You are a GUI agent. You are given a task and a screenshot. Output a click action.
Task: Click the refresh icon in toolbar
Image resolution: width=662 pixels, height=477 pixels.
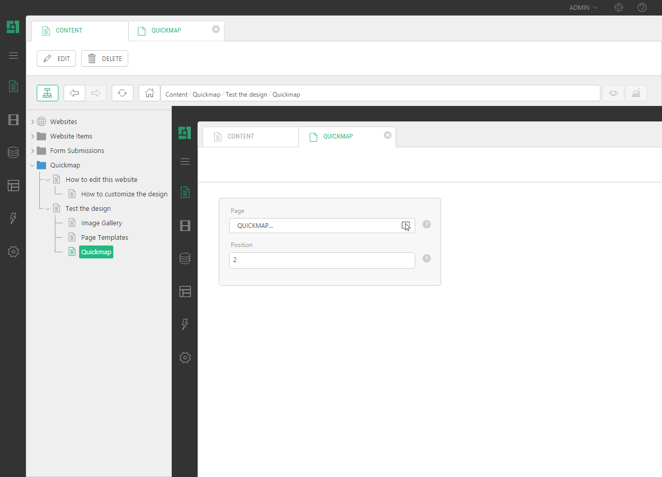[123, 93]
